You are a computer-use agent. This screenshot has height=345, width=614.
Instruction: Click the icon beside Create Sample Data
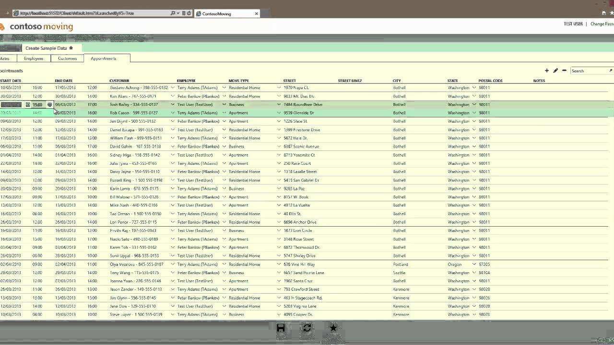(x=71, y=48)
